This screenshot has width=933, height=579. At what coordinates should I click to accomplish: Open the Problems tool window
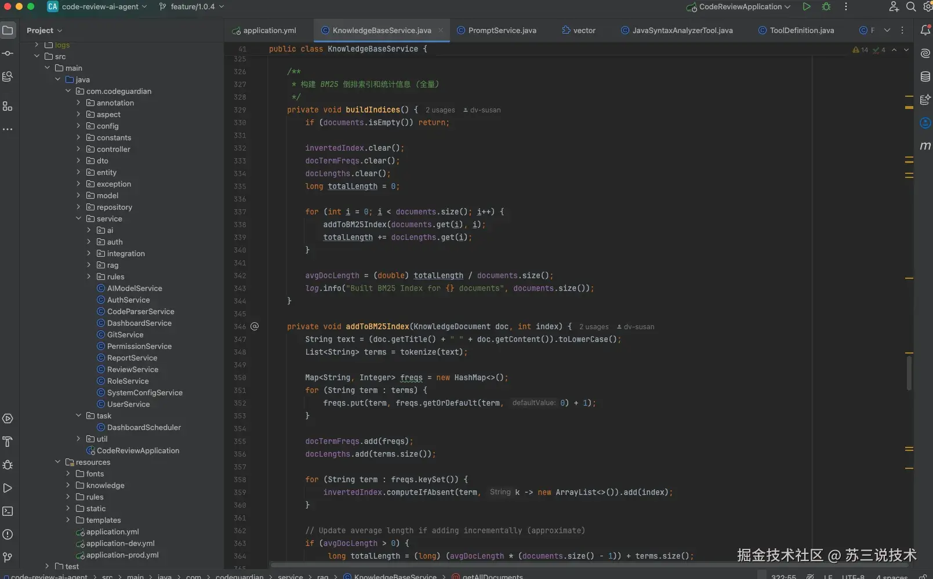click(8, 534)
